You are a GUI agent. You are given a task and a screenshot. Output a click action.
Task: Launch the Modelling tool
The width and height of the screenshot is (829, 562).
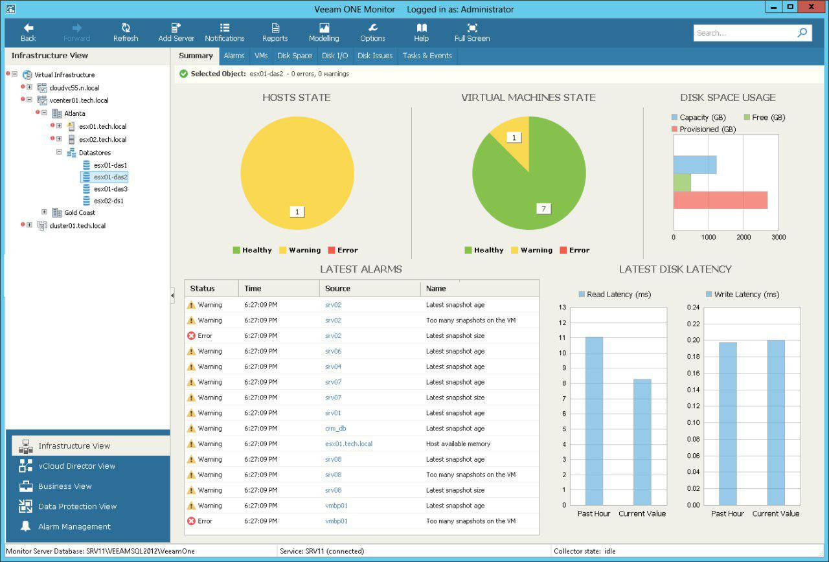324,28
